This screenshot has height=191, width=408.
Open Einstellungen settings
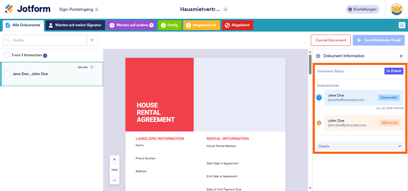coord(362,9)
